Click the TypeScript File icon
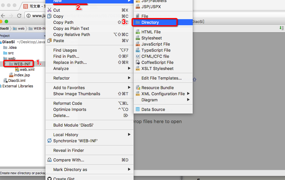The image size is (285, 180). coord(138,50)
